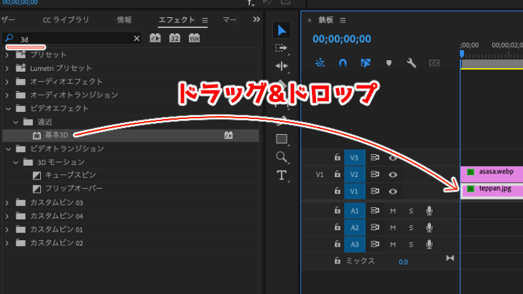
Task: Switch to the CC ライブラリ tab
Action: [65, 20]
